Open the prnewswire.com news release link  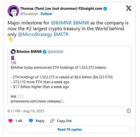[x=38, y=101]
